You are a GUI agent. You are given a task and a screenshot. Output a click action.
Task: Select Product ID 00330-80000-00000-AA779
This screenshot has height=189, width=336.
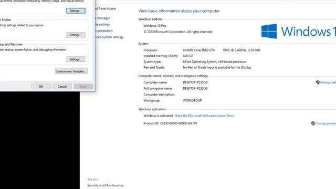(x=170, y=123)
